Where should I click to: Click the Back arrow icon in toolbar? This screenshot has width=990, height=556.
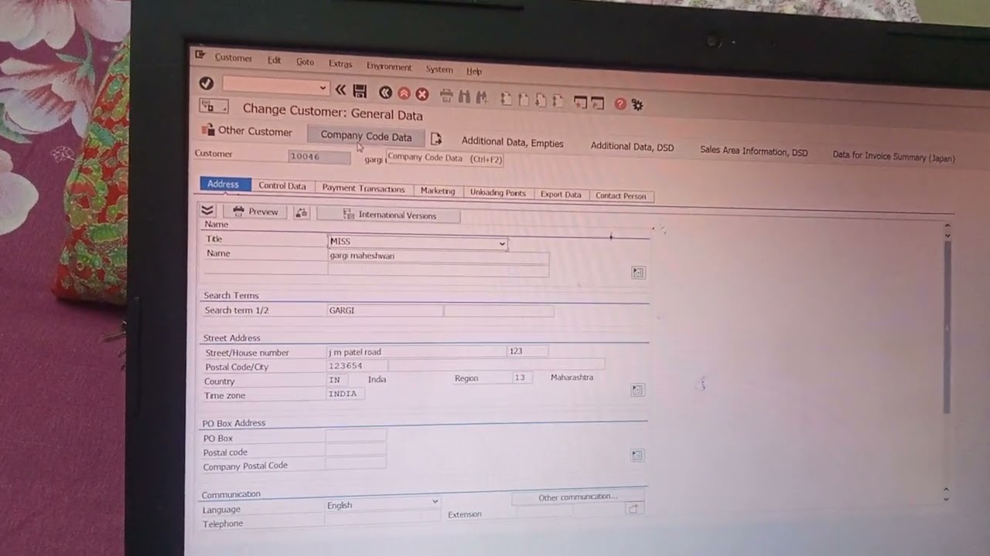tap(385, 93)
